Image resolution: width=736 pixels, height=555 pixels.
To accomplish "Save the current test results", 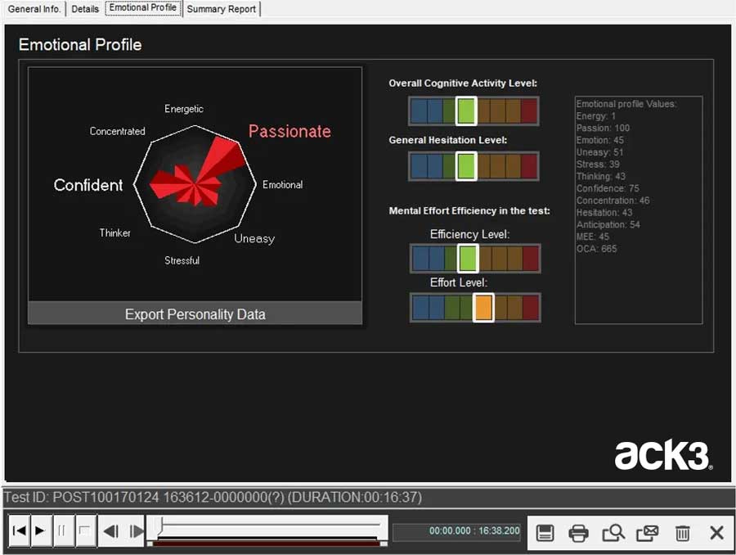I will pos(545,531).
